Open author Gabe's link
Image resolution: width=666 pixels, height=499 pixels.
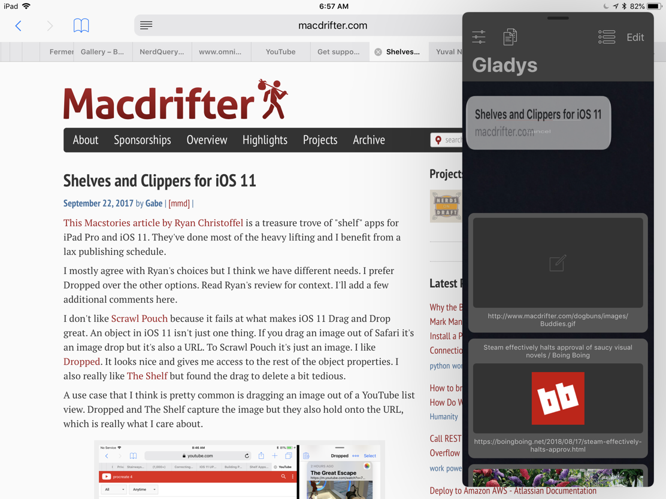(x=154, y=203)
